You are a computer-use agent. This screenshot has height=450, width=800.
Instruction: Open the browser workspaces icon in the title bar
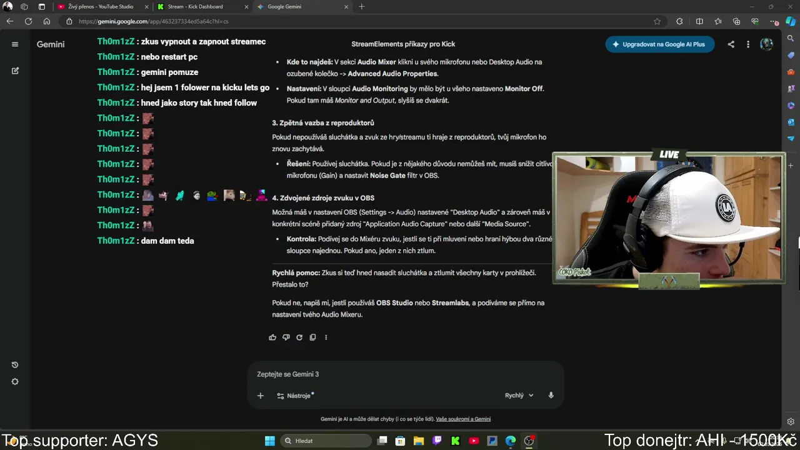24,7
